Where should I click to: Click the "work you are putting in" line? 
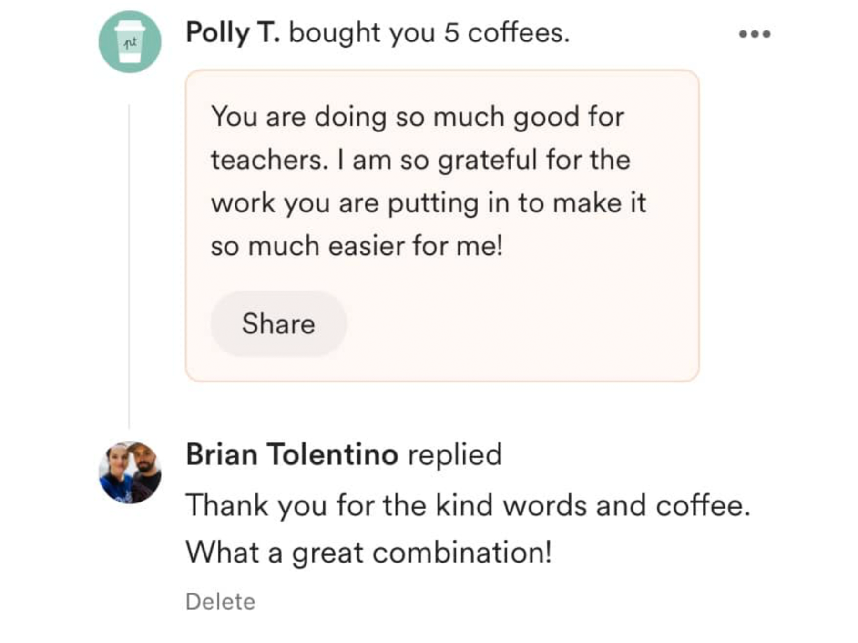click(x=428, y=203)
